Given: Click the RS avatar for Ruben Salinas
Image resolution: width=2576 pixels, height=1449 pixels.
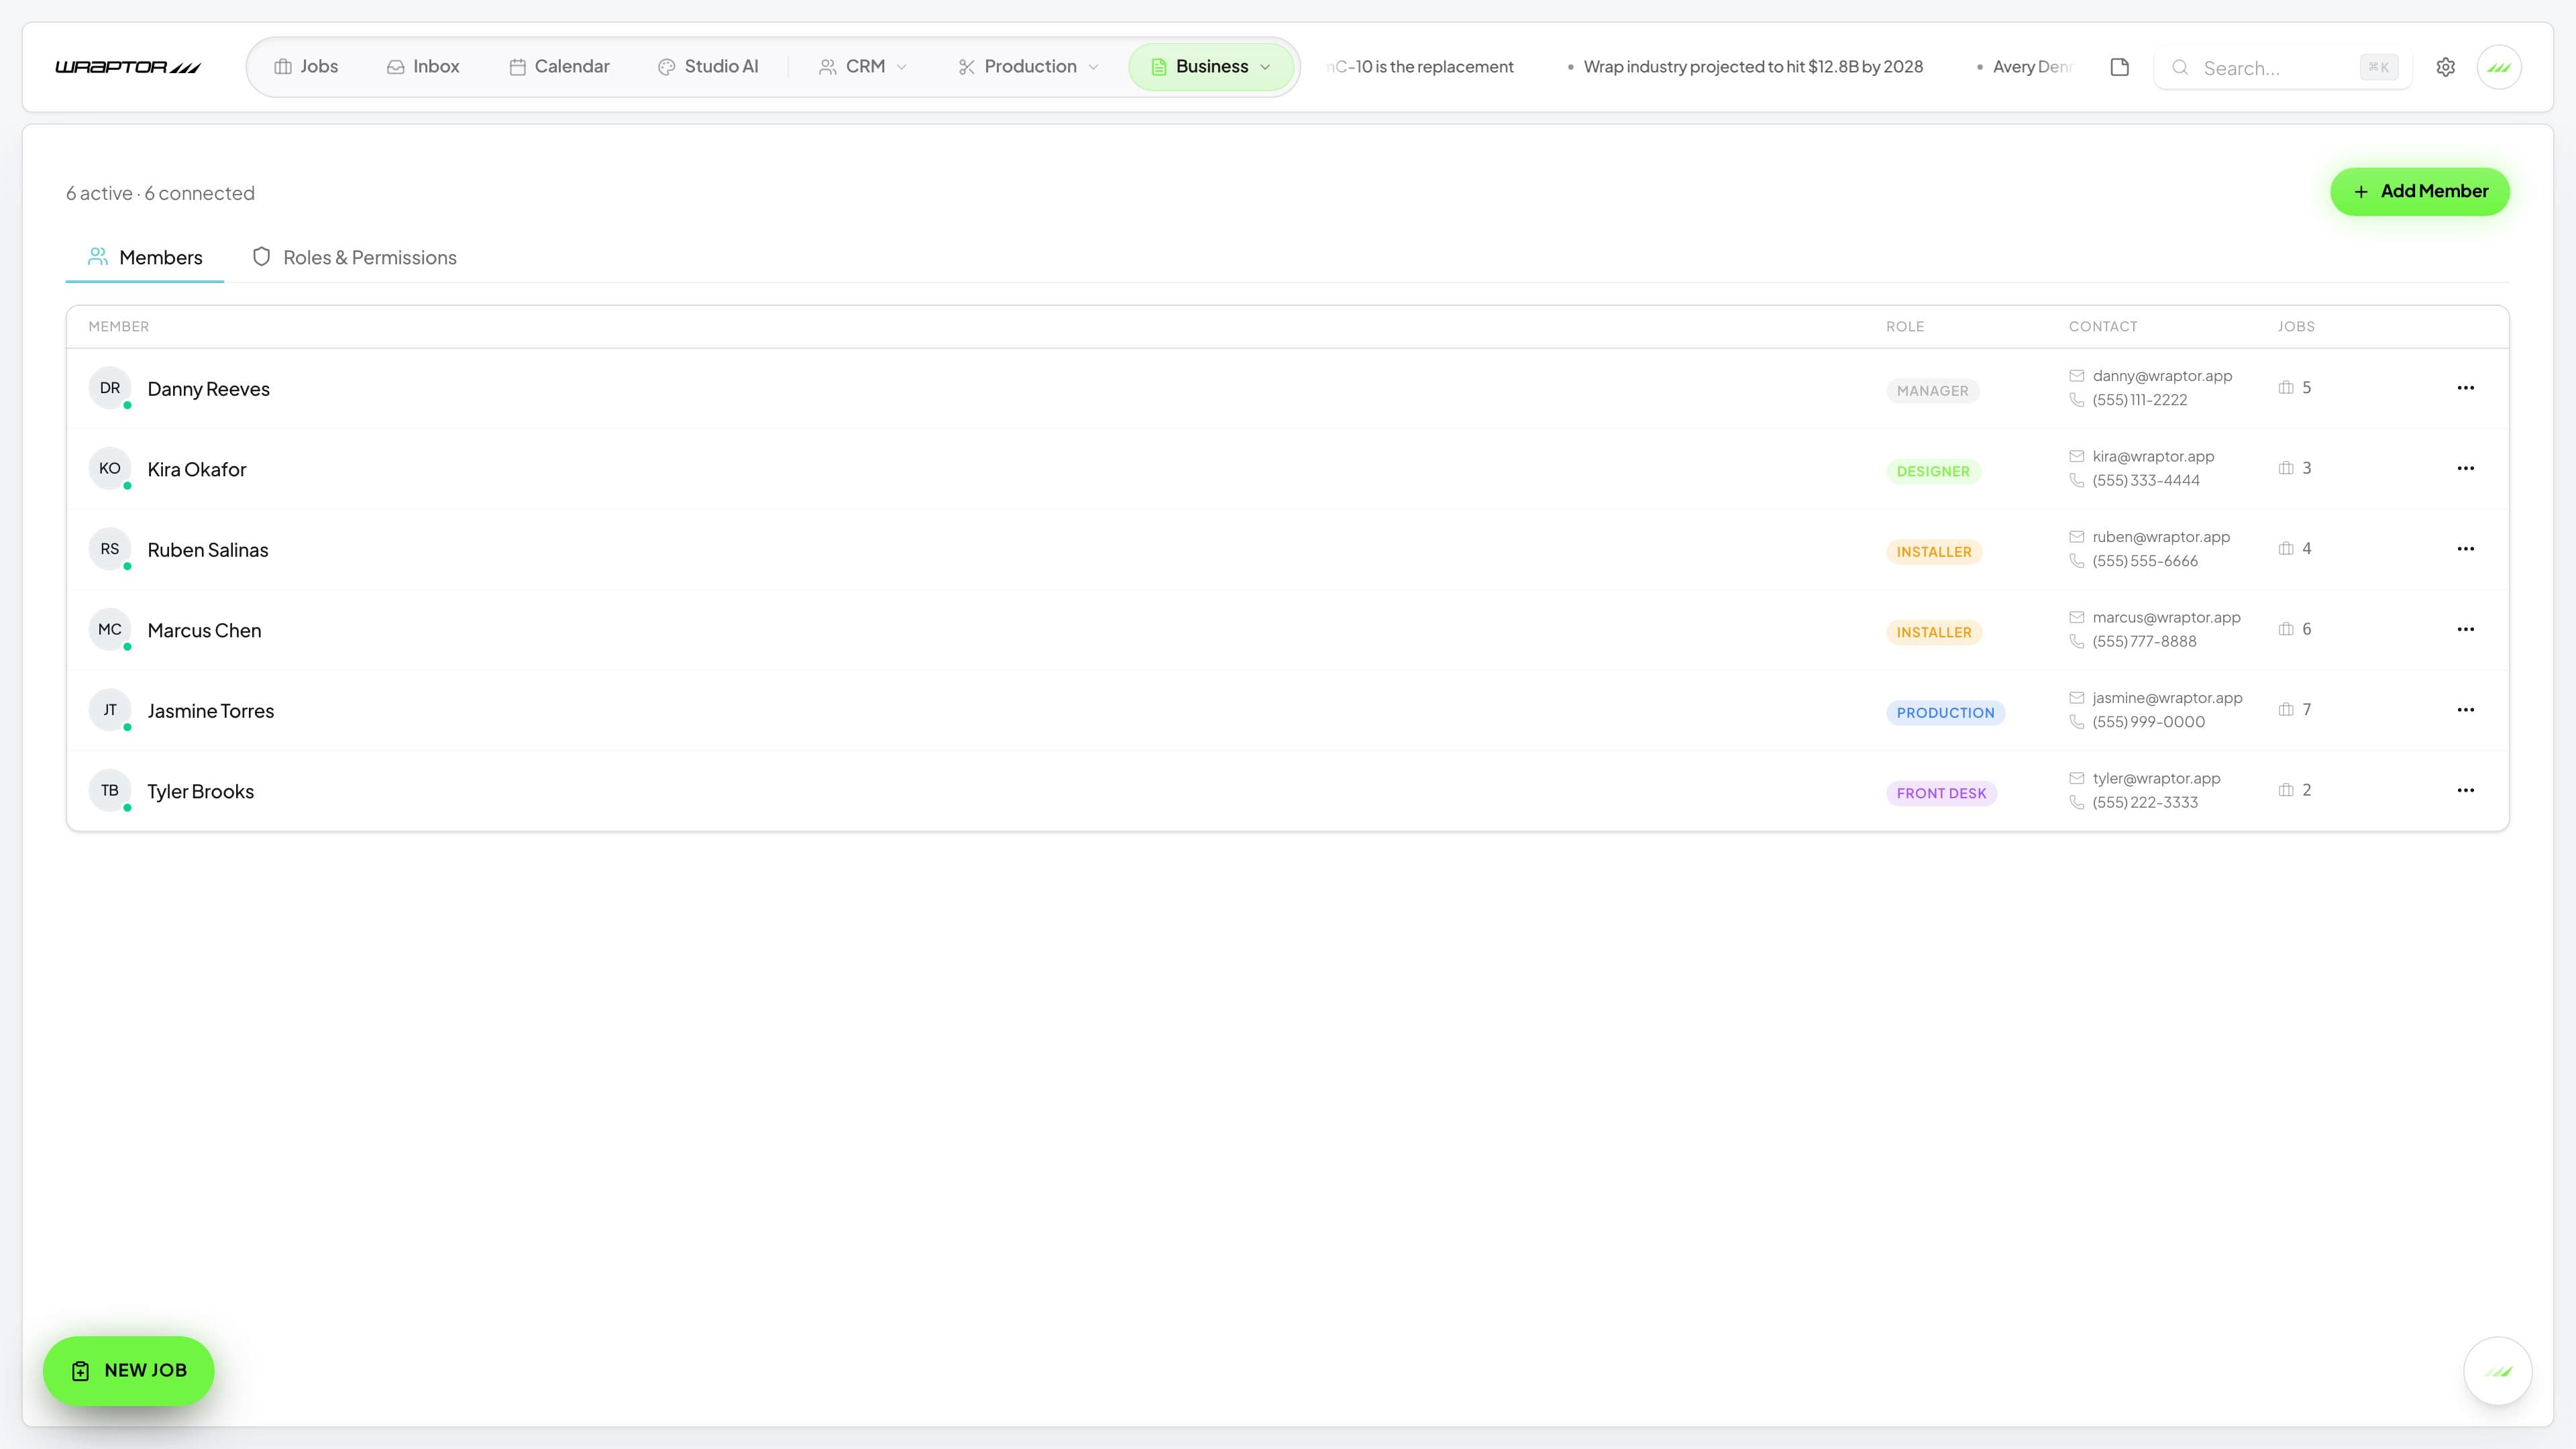Looking at the screenshot, I should (x=110, y=549).
